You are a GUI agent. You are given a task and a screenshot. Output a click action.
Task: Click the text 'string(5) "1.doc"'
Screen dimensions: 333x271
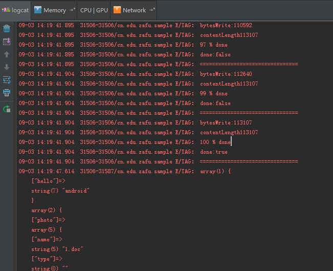[x=57, y=249]
